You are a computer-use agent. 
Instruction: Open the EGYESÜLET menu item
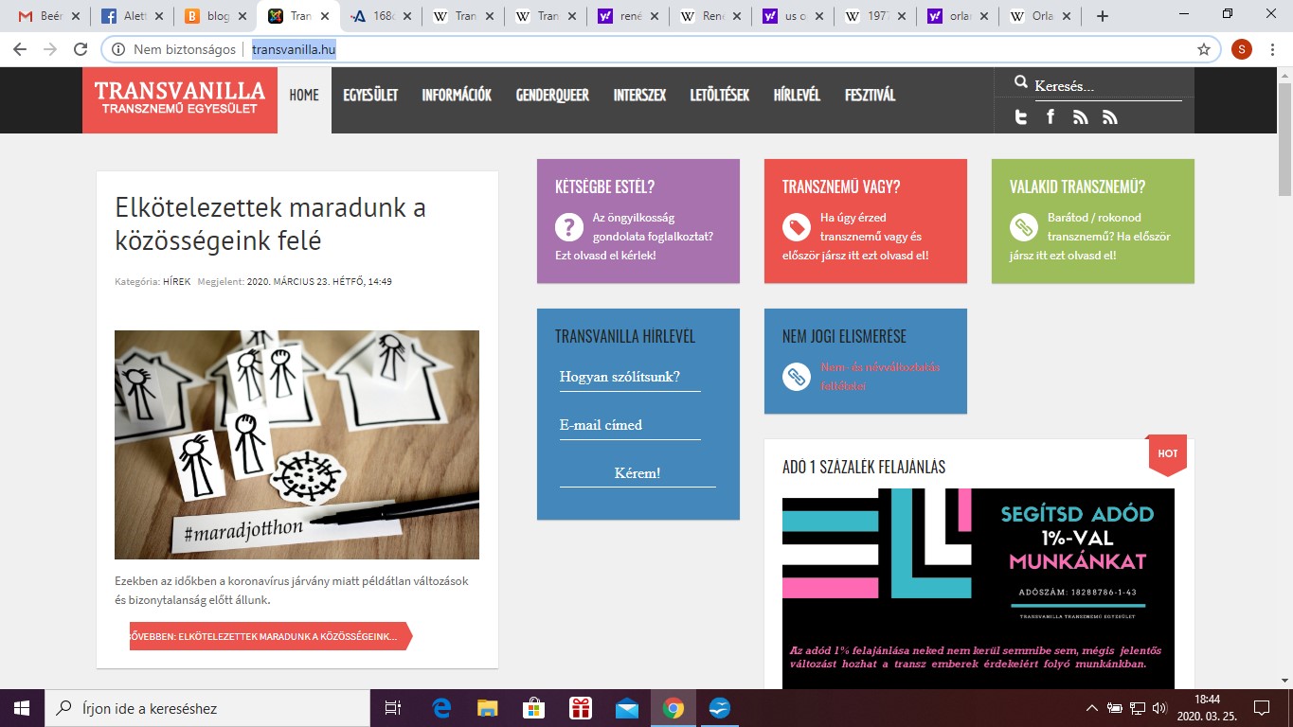[370, 95]
